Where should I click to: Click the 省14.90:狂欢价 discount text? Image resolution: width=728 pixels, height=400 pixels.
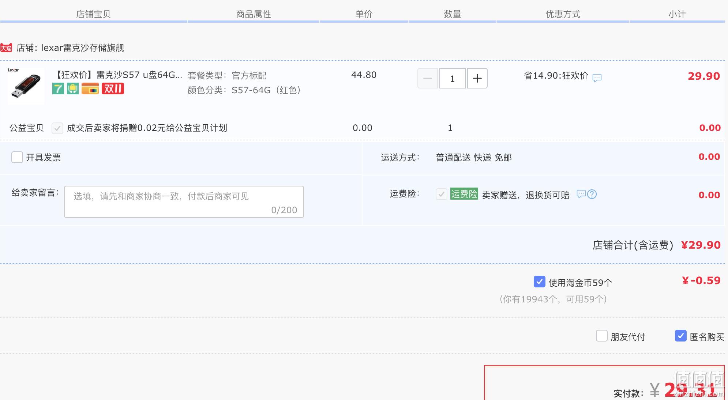(x=556, y=76)
